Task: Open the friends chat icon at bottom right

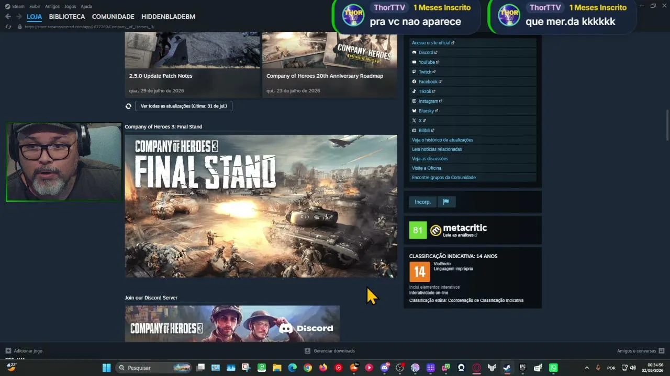Action: (x=662, y=351)
